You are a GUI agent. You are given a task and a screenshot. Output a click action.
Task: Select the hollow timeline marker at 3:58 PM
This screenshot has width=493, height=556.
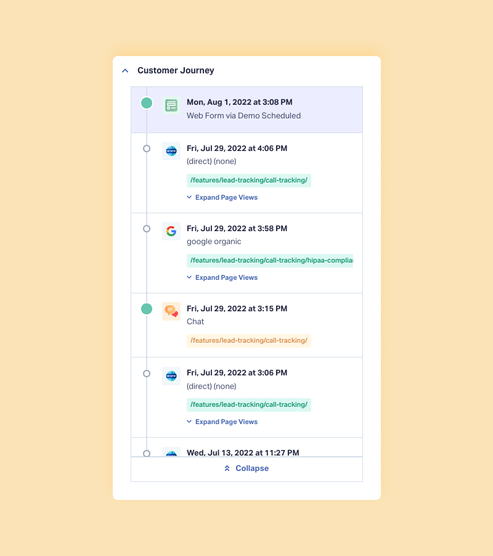pos(147,229)
